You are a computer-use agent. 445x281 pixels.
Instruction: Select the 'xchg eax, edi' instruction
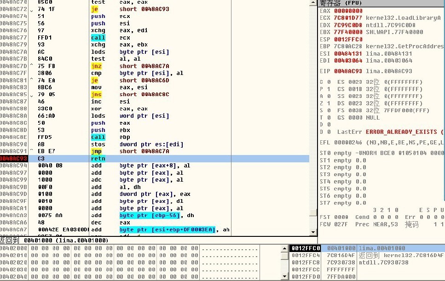tap(119, 30)
